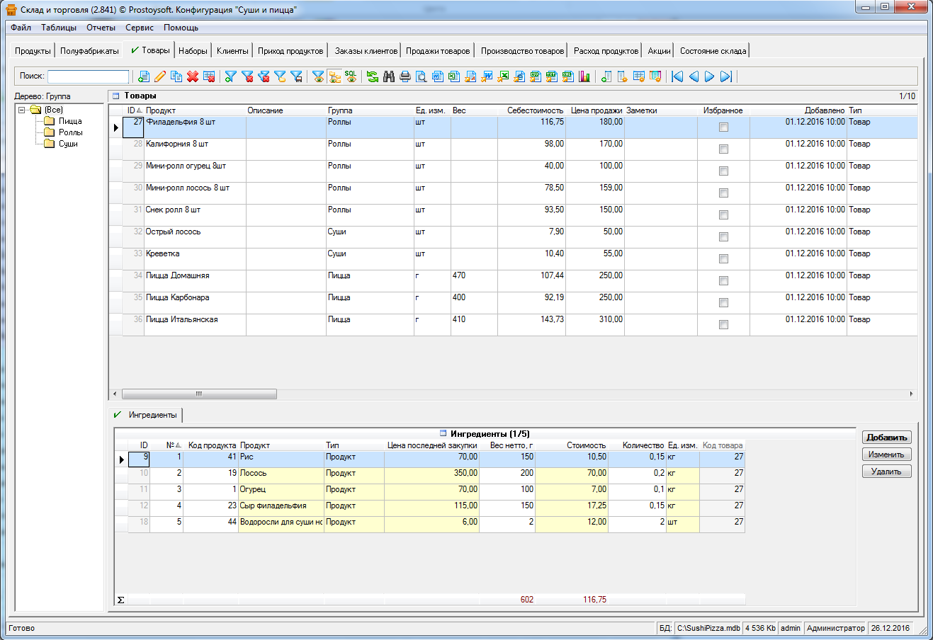Click the colored bar chart icon
933x640 pixels.
pyautogui.click(x=584, y=76)
